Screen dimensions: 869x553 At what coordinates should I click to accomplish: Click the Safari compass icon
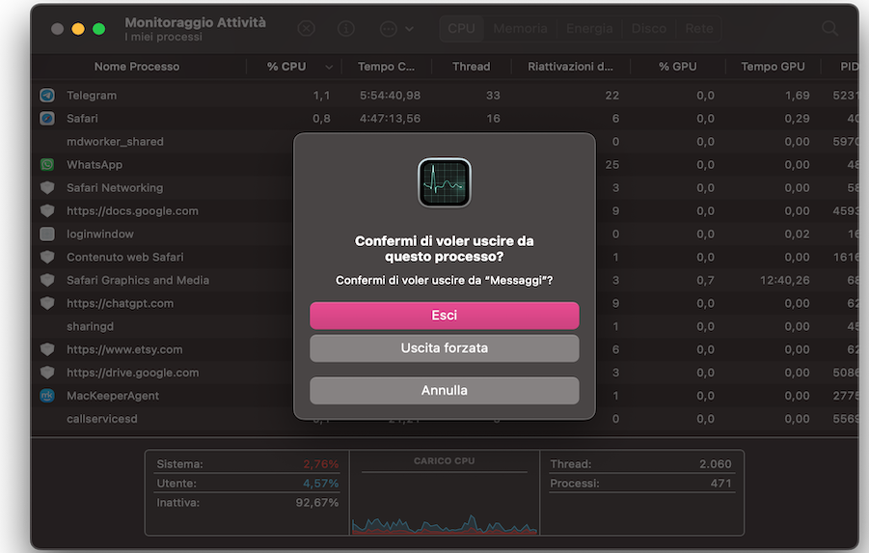click(x=47, y=119)
